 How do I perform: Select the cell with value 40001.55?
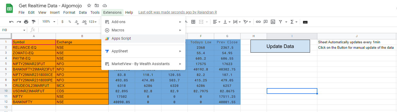tap(227, 102)
